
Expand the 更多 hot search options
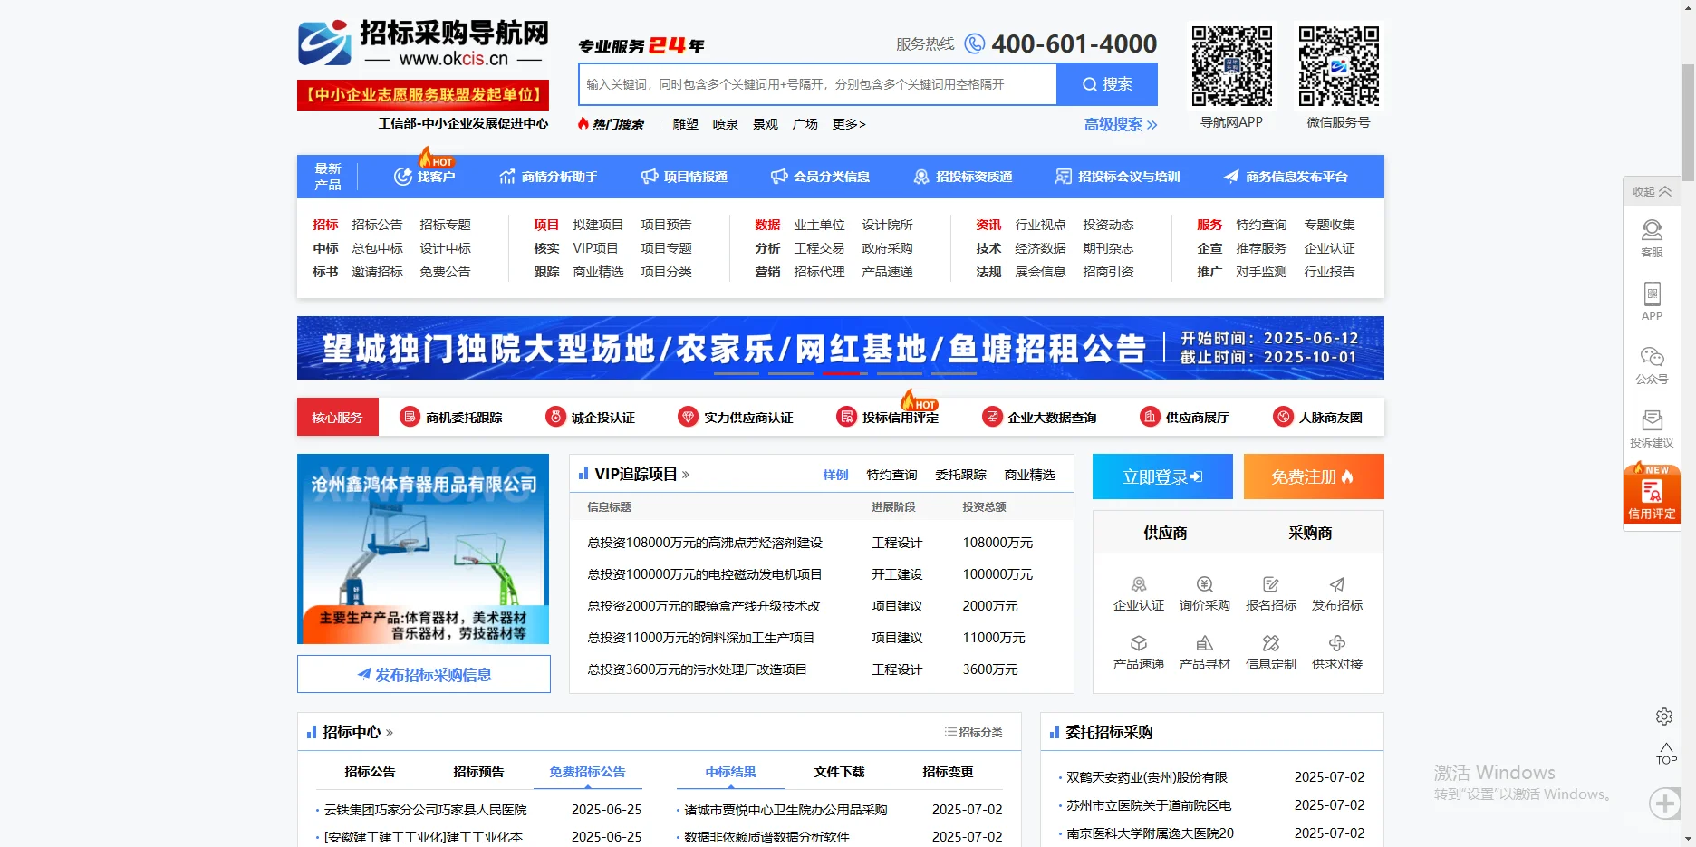pyautogui.click(x=848, y=124)
